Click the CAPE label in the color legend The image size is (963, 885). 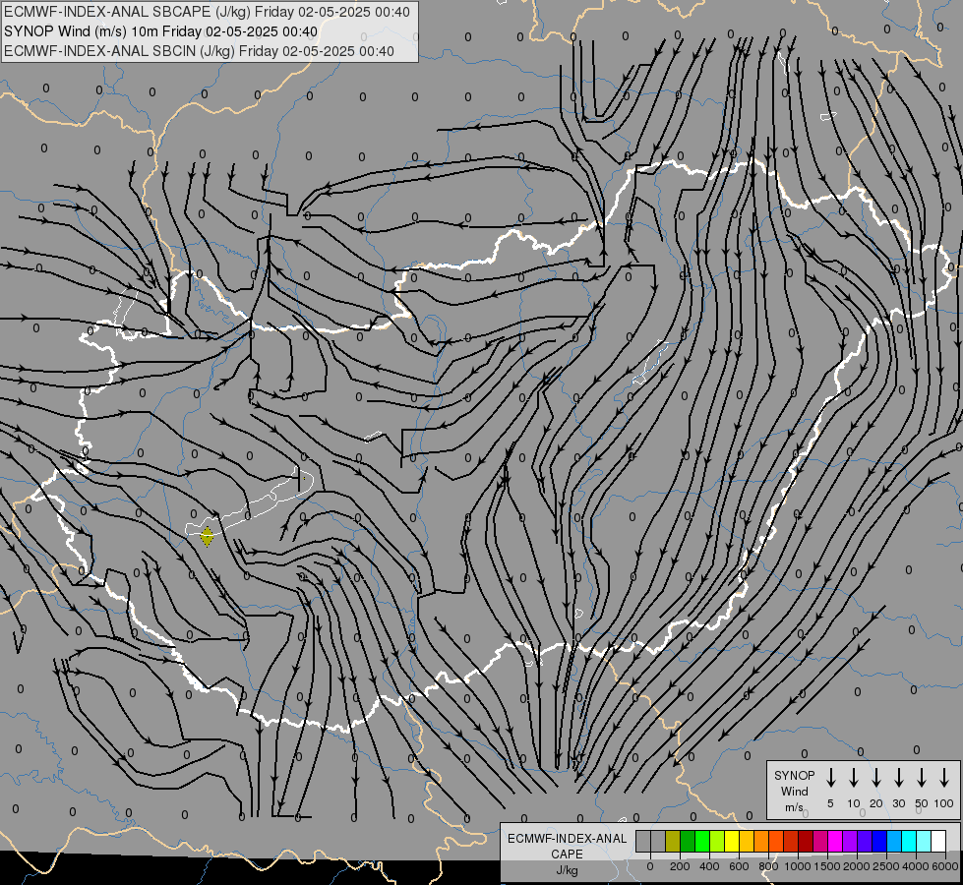(567, 855)
